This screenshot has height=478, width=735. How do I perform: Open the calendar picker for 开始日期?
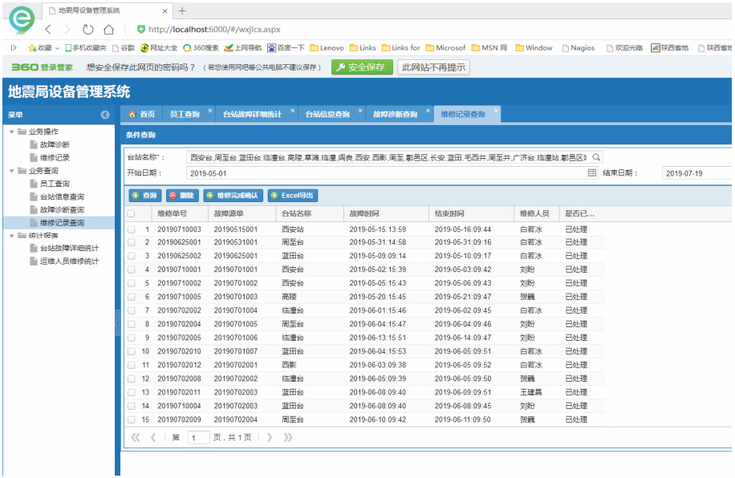point(592,173)
